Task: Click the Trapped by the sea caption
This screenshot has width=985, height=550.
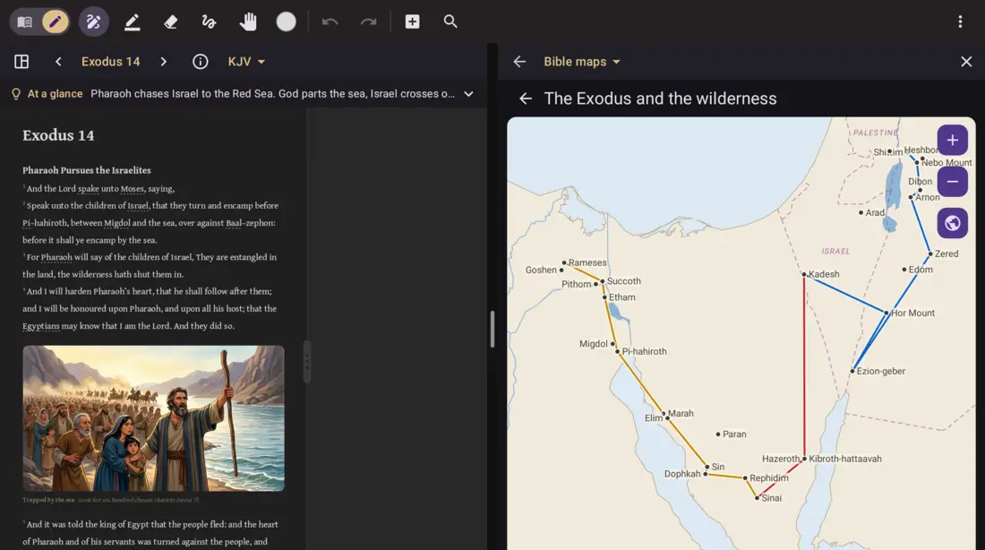Action: (x=48, y=501)
